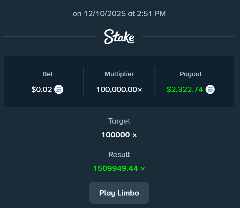240x208 pixels.
Task: Select the $0.02 bet amount
Action: [42, 89]
